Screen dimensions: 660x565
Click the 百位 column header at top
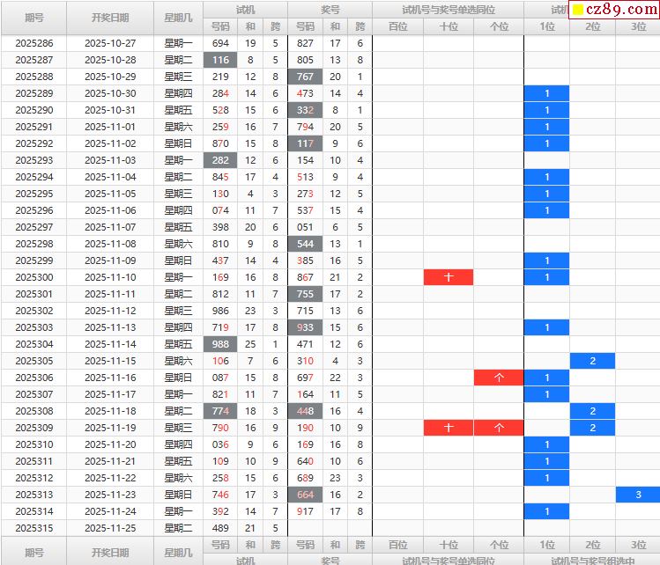[398, 26]
